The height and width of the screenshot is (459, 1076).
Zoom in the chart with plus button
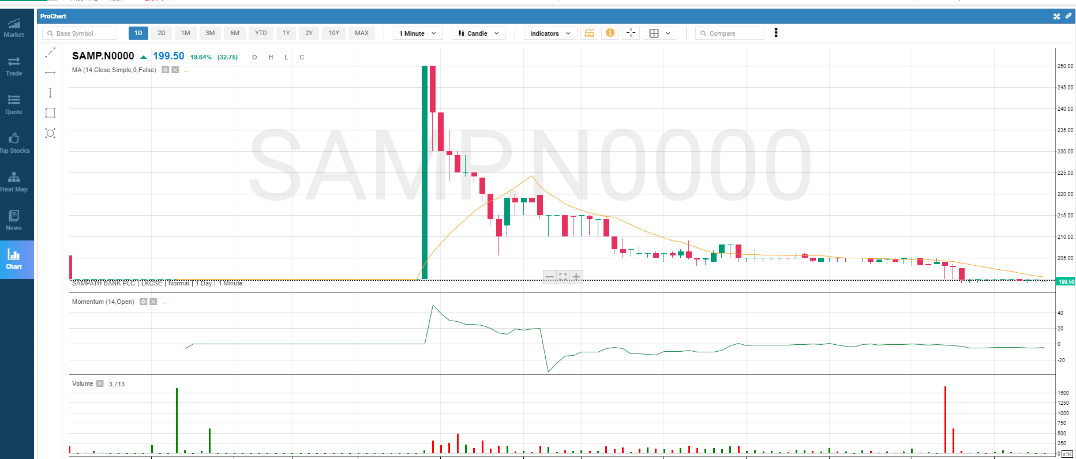576,277
